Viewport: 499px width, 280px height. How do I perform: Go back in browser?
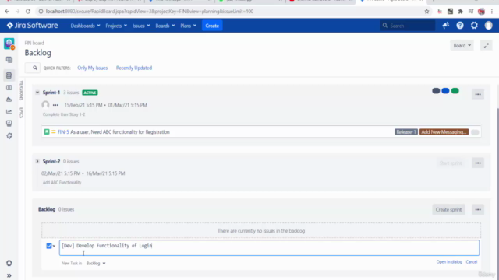pos(7,12)
